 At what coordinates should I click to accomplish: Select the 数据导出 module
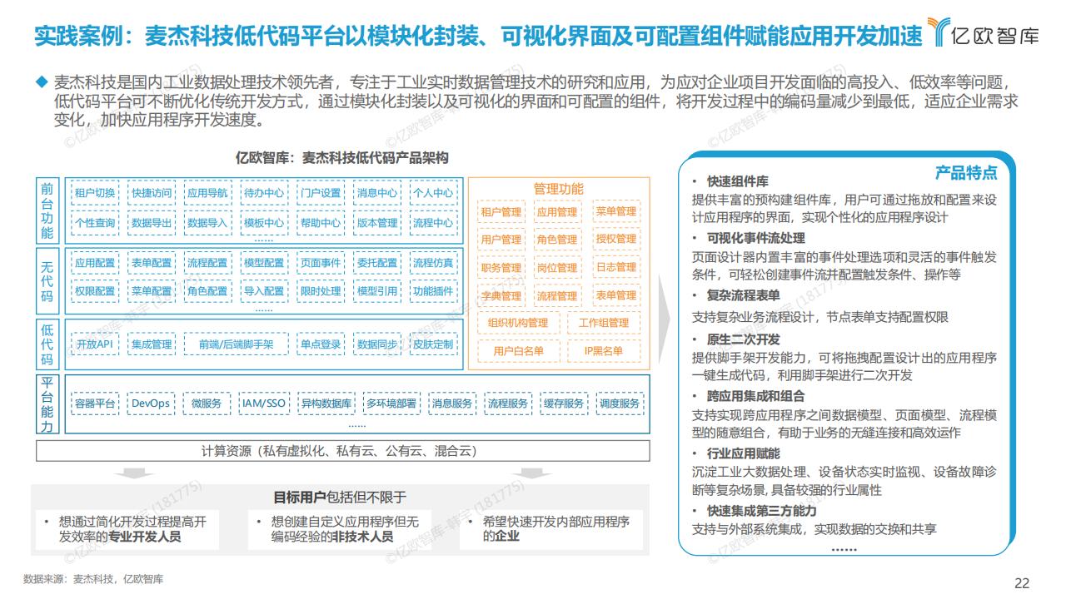(x=152, y=223)
